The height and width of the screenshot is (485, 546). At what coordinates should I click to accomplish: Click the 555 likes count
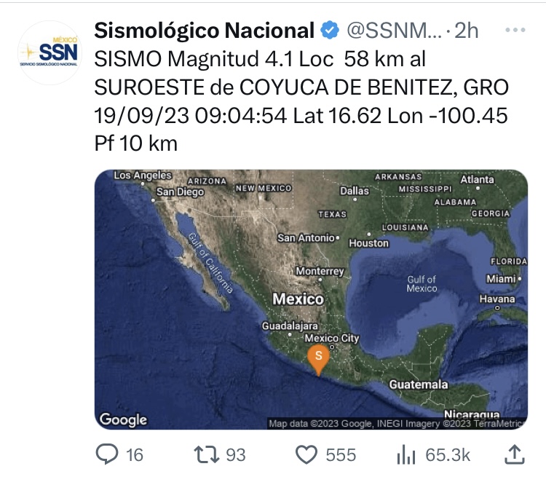(x=341, y=455)
